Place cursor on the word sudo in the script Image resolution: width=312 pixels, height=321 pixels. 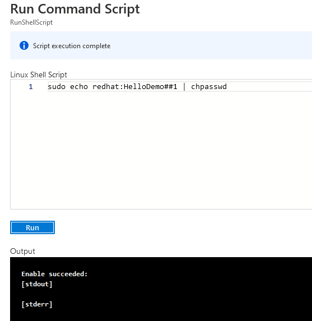tap(57, 87)
